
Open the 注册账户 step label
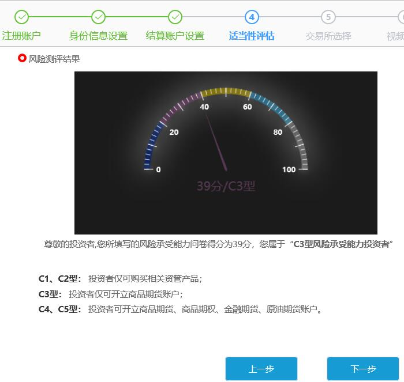pyautogui.click(x=21, y=36)
